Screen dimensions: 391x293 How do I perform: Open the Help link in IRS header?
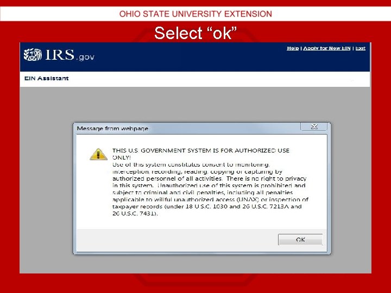coord(293,48)
